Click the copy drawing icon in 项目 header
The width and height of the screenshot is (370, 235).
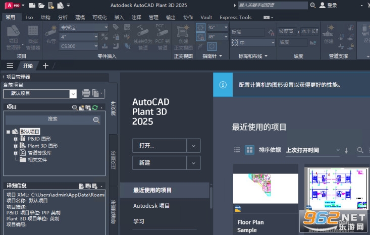coord(88,107)
